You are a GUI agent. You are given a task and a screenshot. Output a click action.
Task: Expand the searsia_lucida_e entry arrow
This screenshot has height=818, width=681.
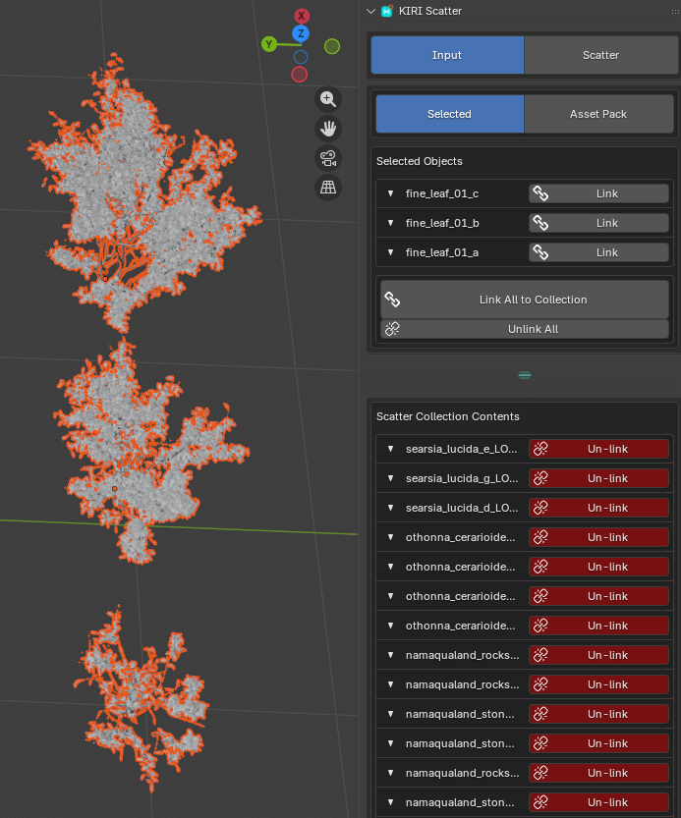[x=390, y=449]
